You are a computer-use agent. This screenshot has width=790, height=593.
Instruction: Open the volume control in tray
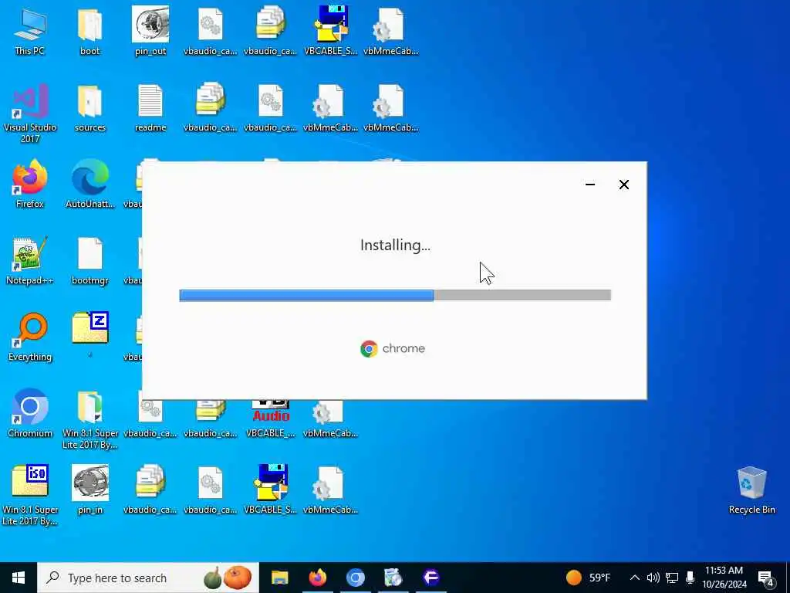[x=653, y=578]
